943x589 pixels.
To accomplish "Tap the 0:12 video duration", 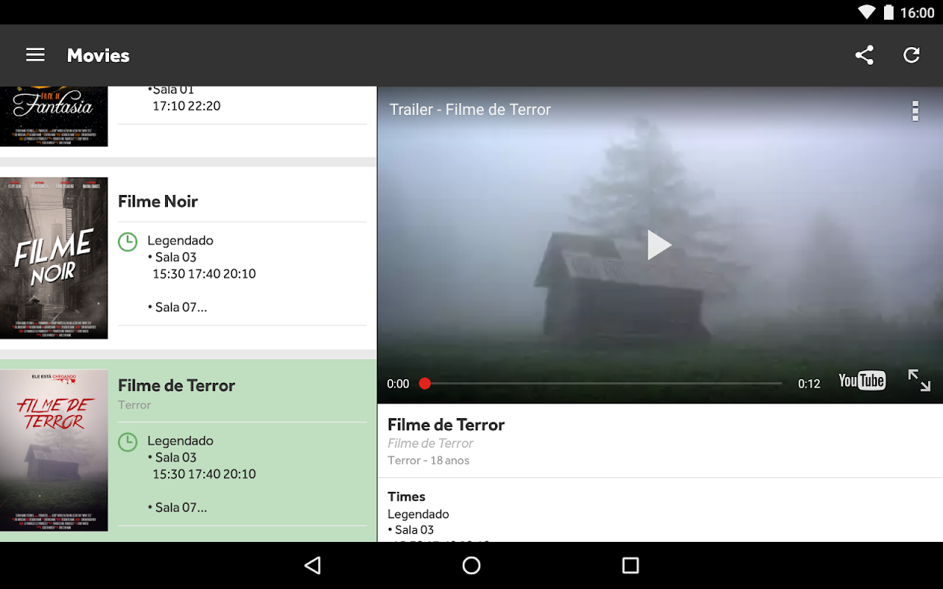I will (809, 384).
